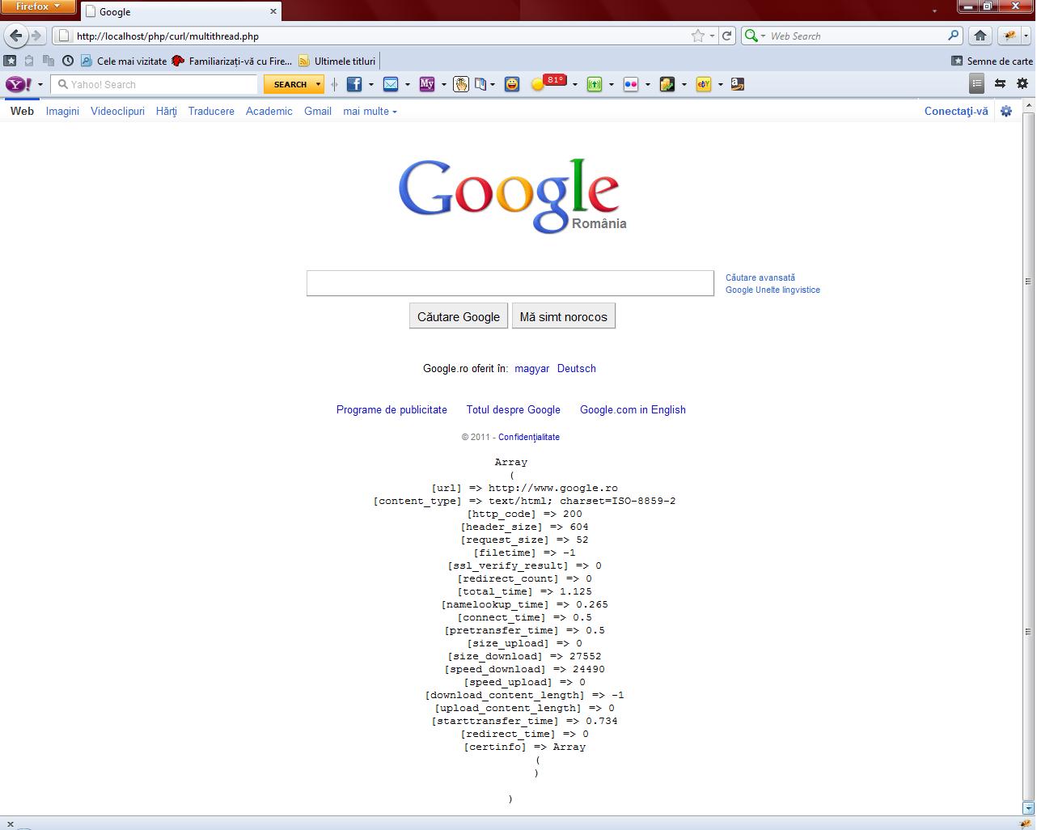Bookmark the page with the star icon

click(698, 36)
